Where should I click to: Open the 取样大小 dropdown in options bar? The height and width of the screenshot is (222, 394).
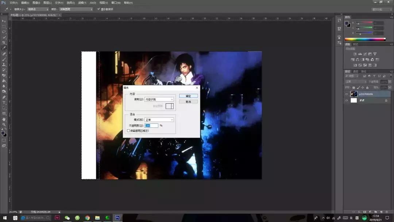point(38,9)
